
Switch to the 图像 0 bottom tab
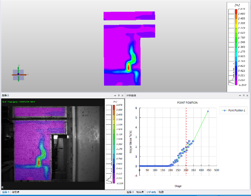click(5, 192)
